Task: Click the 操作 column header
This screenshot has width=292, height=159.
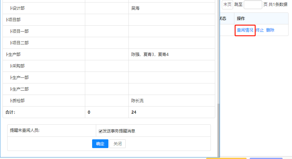Action: [241, 18]
